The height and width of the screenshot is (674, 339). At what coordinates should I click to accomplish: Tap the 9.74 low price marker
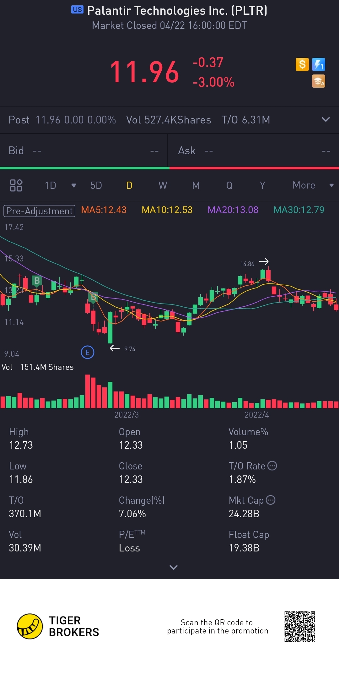130,349
